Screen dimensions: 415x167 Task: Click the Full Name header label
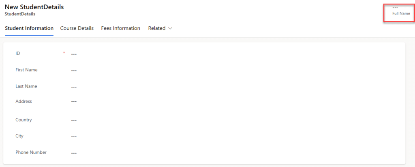(401, 14)
